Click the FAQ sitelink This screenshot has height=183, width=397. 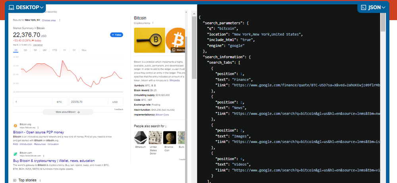(x=15, y=144)
